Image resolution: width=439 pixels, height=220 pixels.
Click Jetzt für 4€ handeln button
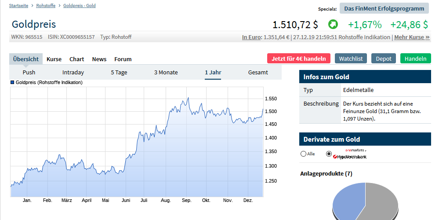coord(299,59)
